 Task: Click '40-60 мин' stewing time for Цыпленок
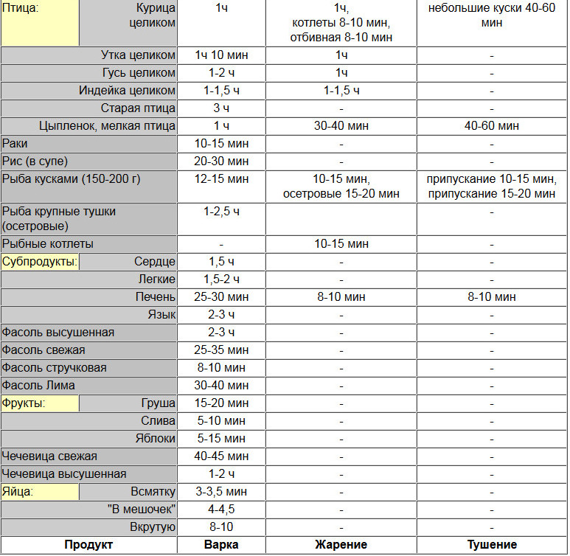click(x=492, y=126)
